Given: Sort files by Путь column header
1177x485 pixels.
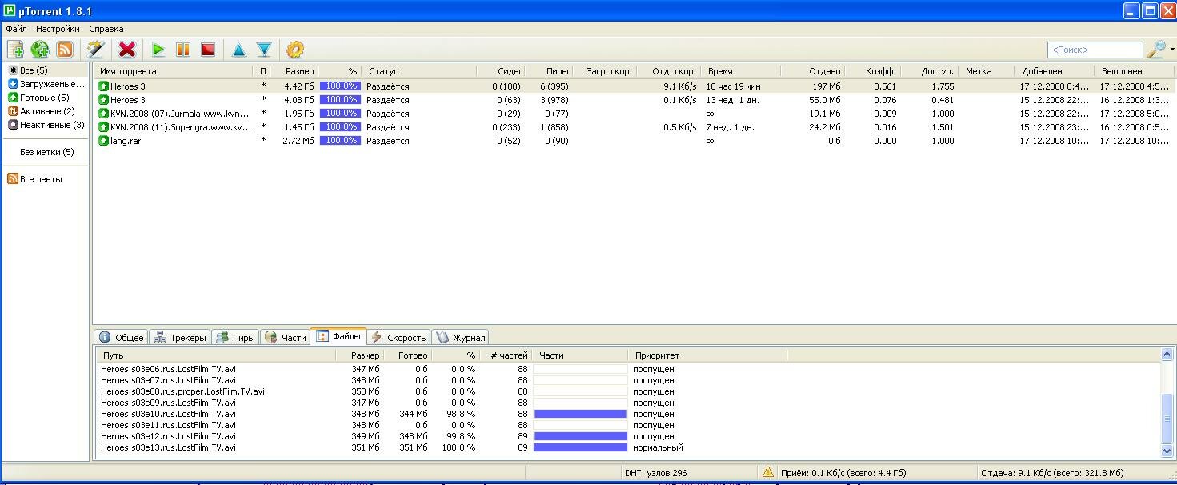Looking at the screenshot, I should point(216,355).
